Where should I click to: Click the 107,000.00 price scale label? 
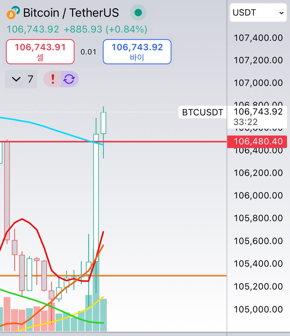pyautogui.click(x=258, y=83)
